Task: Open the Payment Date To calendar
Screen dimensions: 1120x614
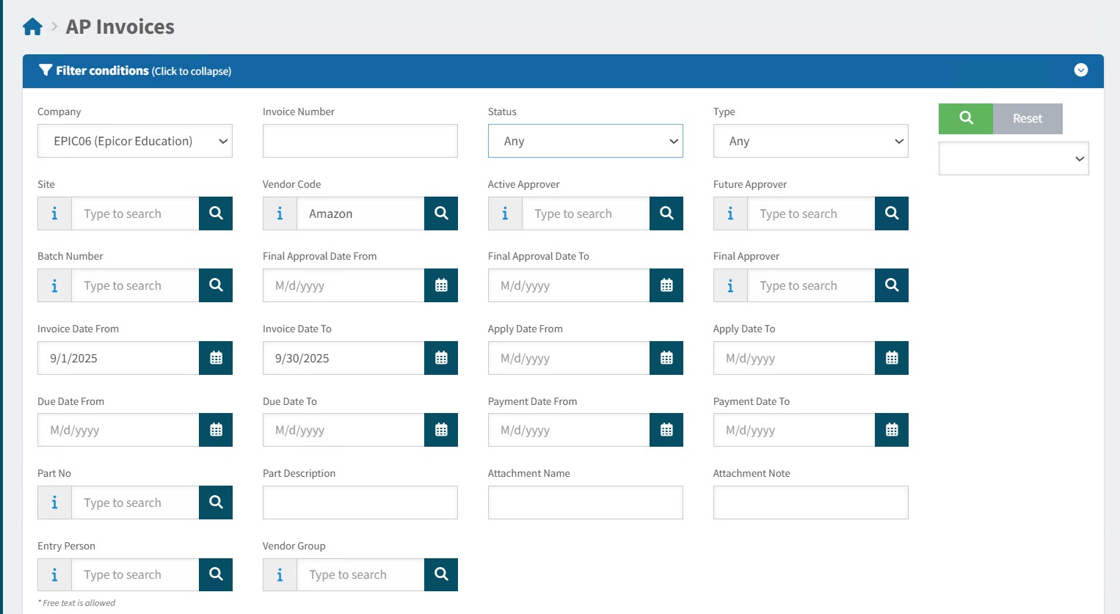Action: click(892, 430)
